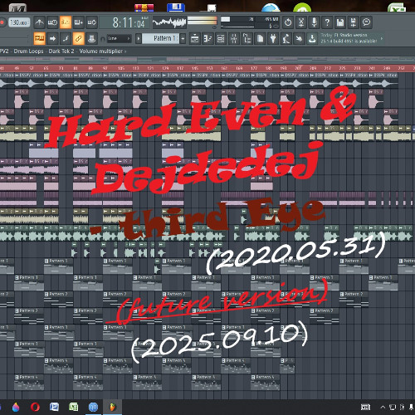Click the render export audio icon
This screenshot has height=415, width=415.
(353, 22)
